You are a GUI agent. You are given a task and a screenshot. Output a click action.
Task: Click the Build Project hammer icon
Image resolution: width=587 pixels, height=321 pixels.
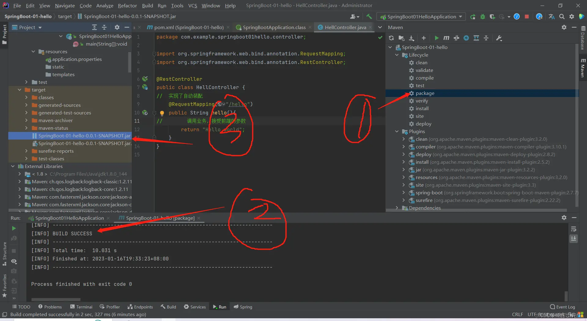(x=369, y=17)
